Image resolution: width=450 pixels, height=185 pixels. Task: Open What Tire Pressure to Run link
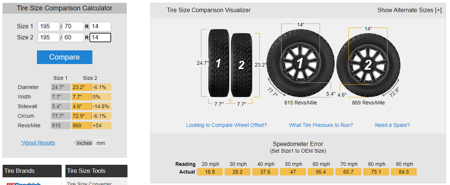(x=321, y=125)
